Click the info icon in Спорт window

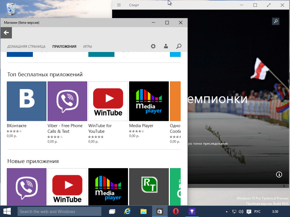click(279, 174)
